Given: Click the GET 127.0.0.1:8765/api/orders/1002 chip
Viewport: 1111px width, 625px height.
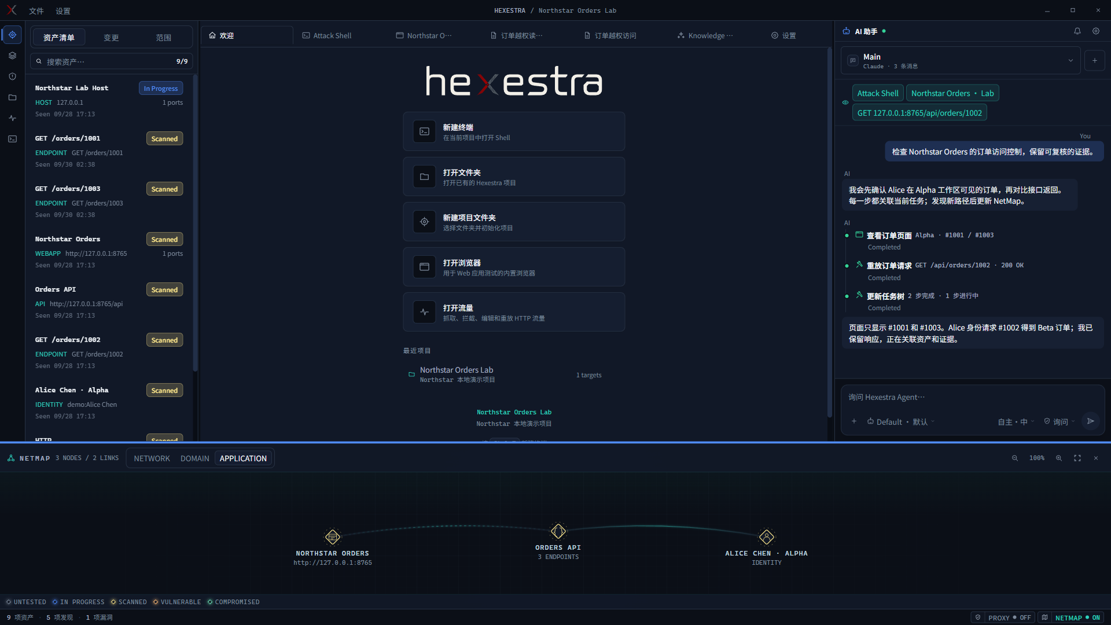Looking at the screenshot, I should (919, 113).
